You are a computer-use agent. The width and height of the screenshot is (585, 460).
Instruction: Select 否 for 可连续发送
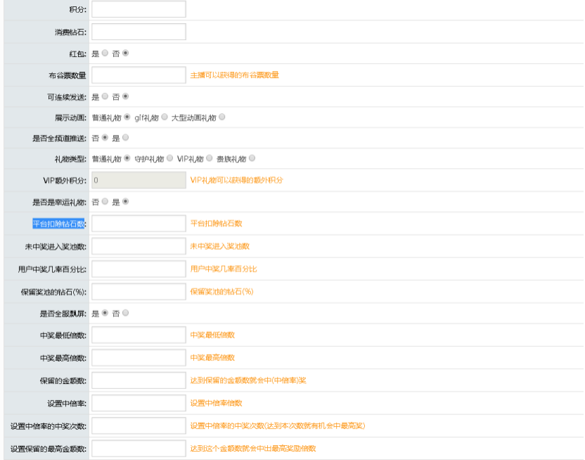[126, 96]
